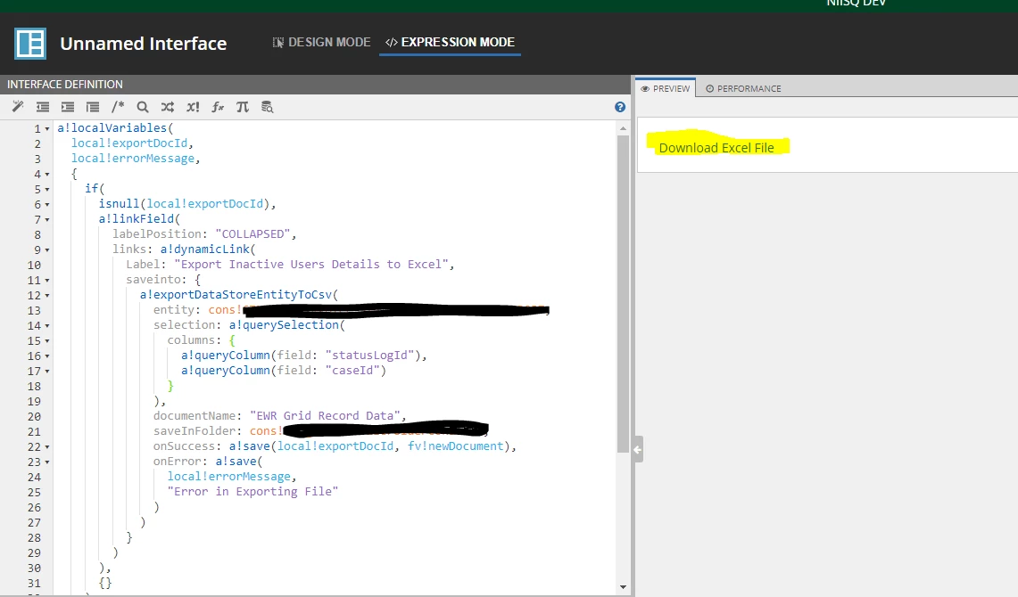Switch to Expression Mode
The width and height of the screenshot is (1018, 597).
[x=450, y=42]
